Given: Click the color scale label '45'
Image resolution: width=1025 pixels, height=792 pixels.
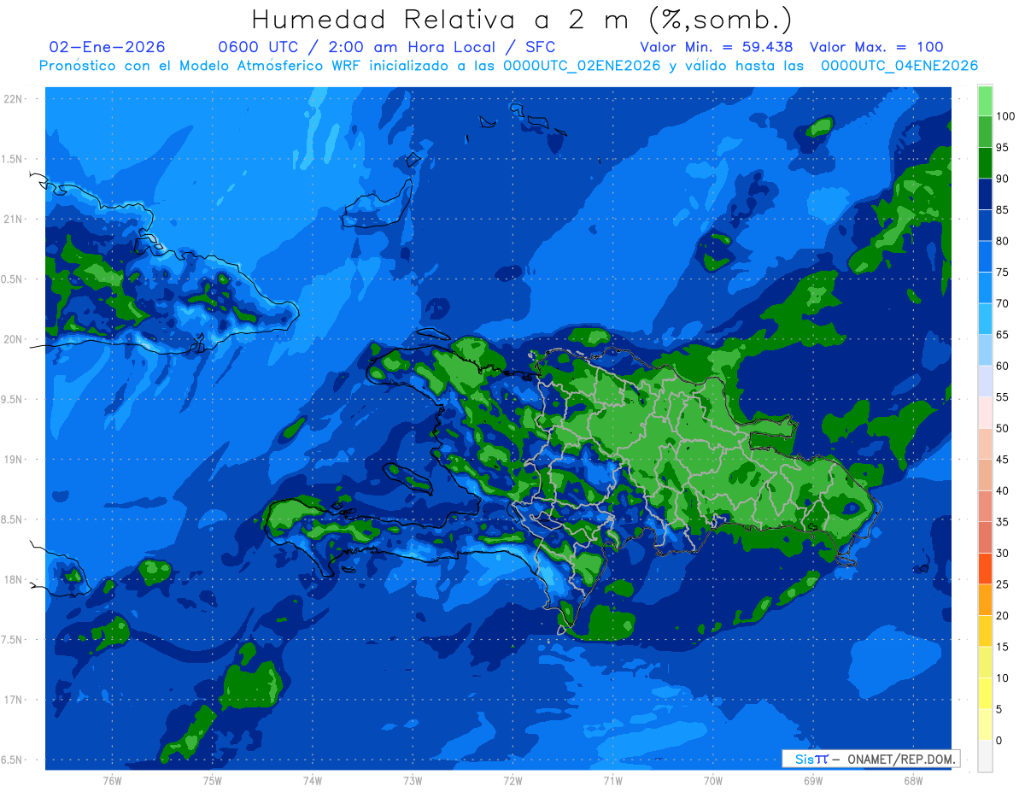Looking at the screenshot, I should [x=1002, y=460].
